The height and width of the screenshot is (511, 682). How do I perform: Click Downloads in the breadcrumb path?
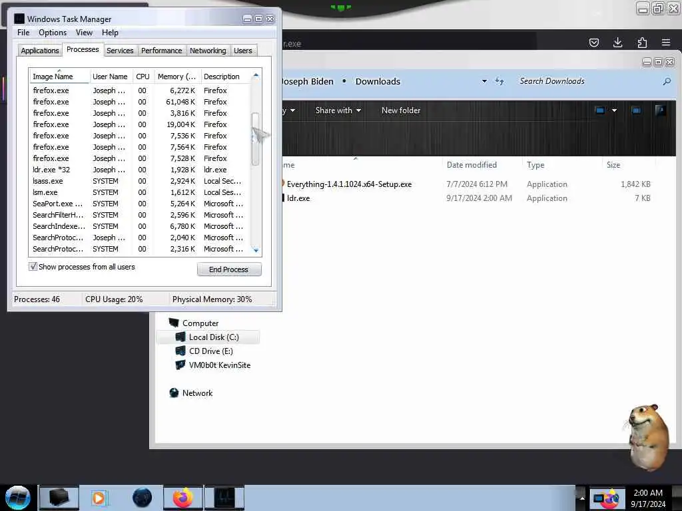[378, 81]
